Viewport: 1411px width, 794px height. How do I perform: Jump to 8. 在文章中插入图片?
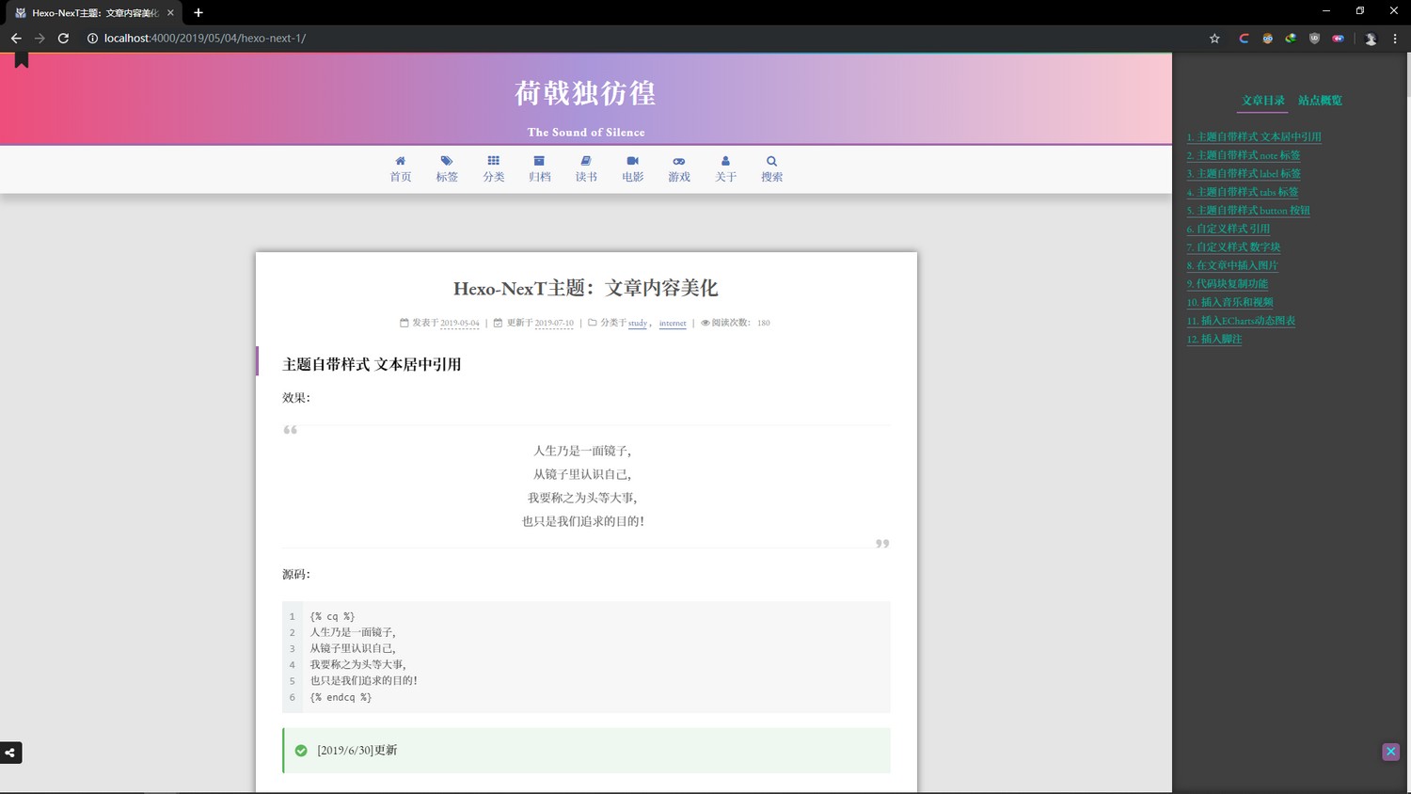(x=1232, y=265)
